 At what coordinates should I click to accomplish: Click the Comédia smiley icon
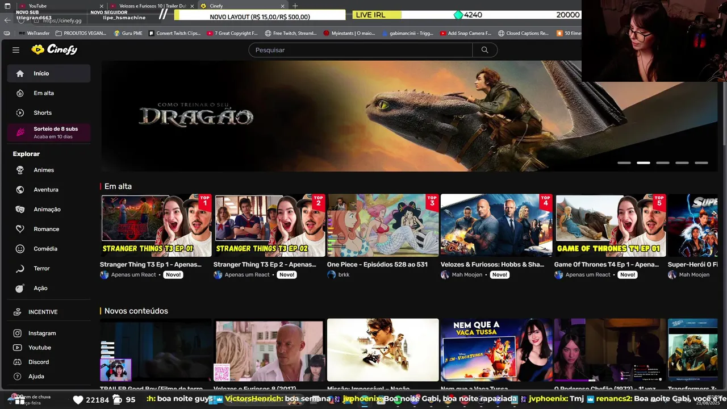pos(20,249)
